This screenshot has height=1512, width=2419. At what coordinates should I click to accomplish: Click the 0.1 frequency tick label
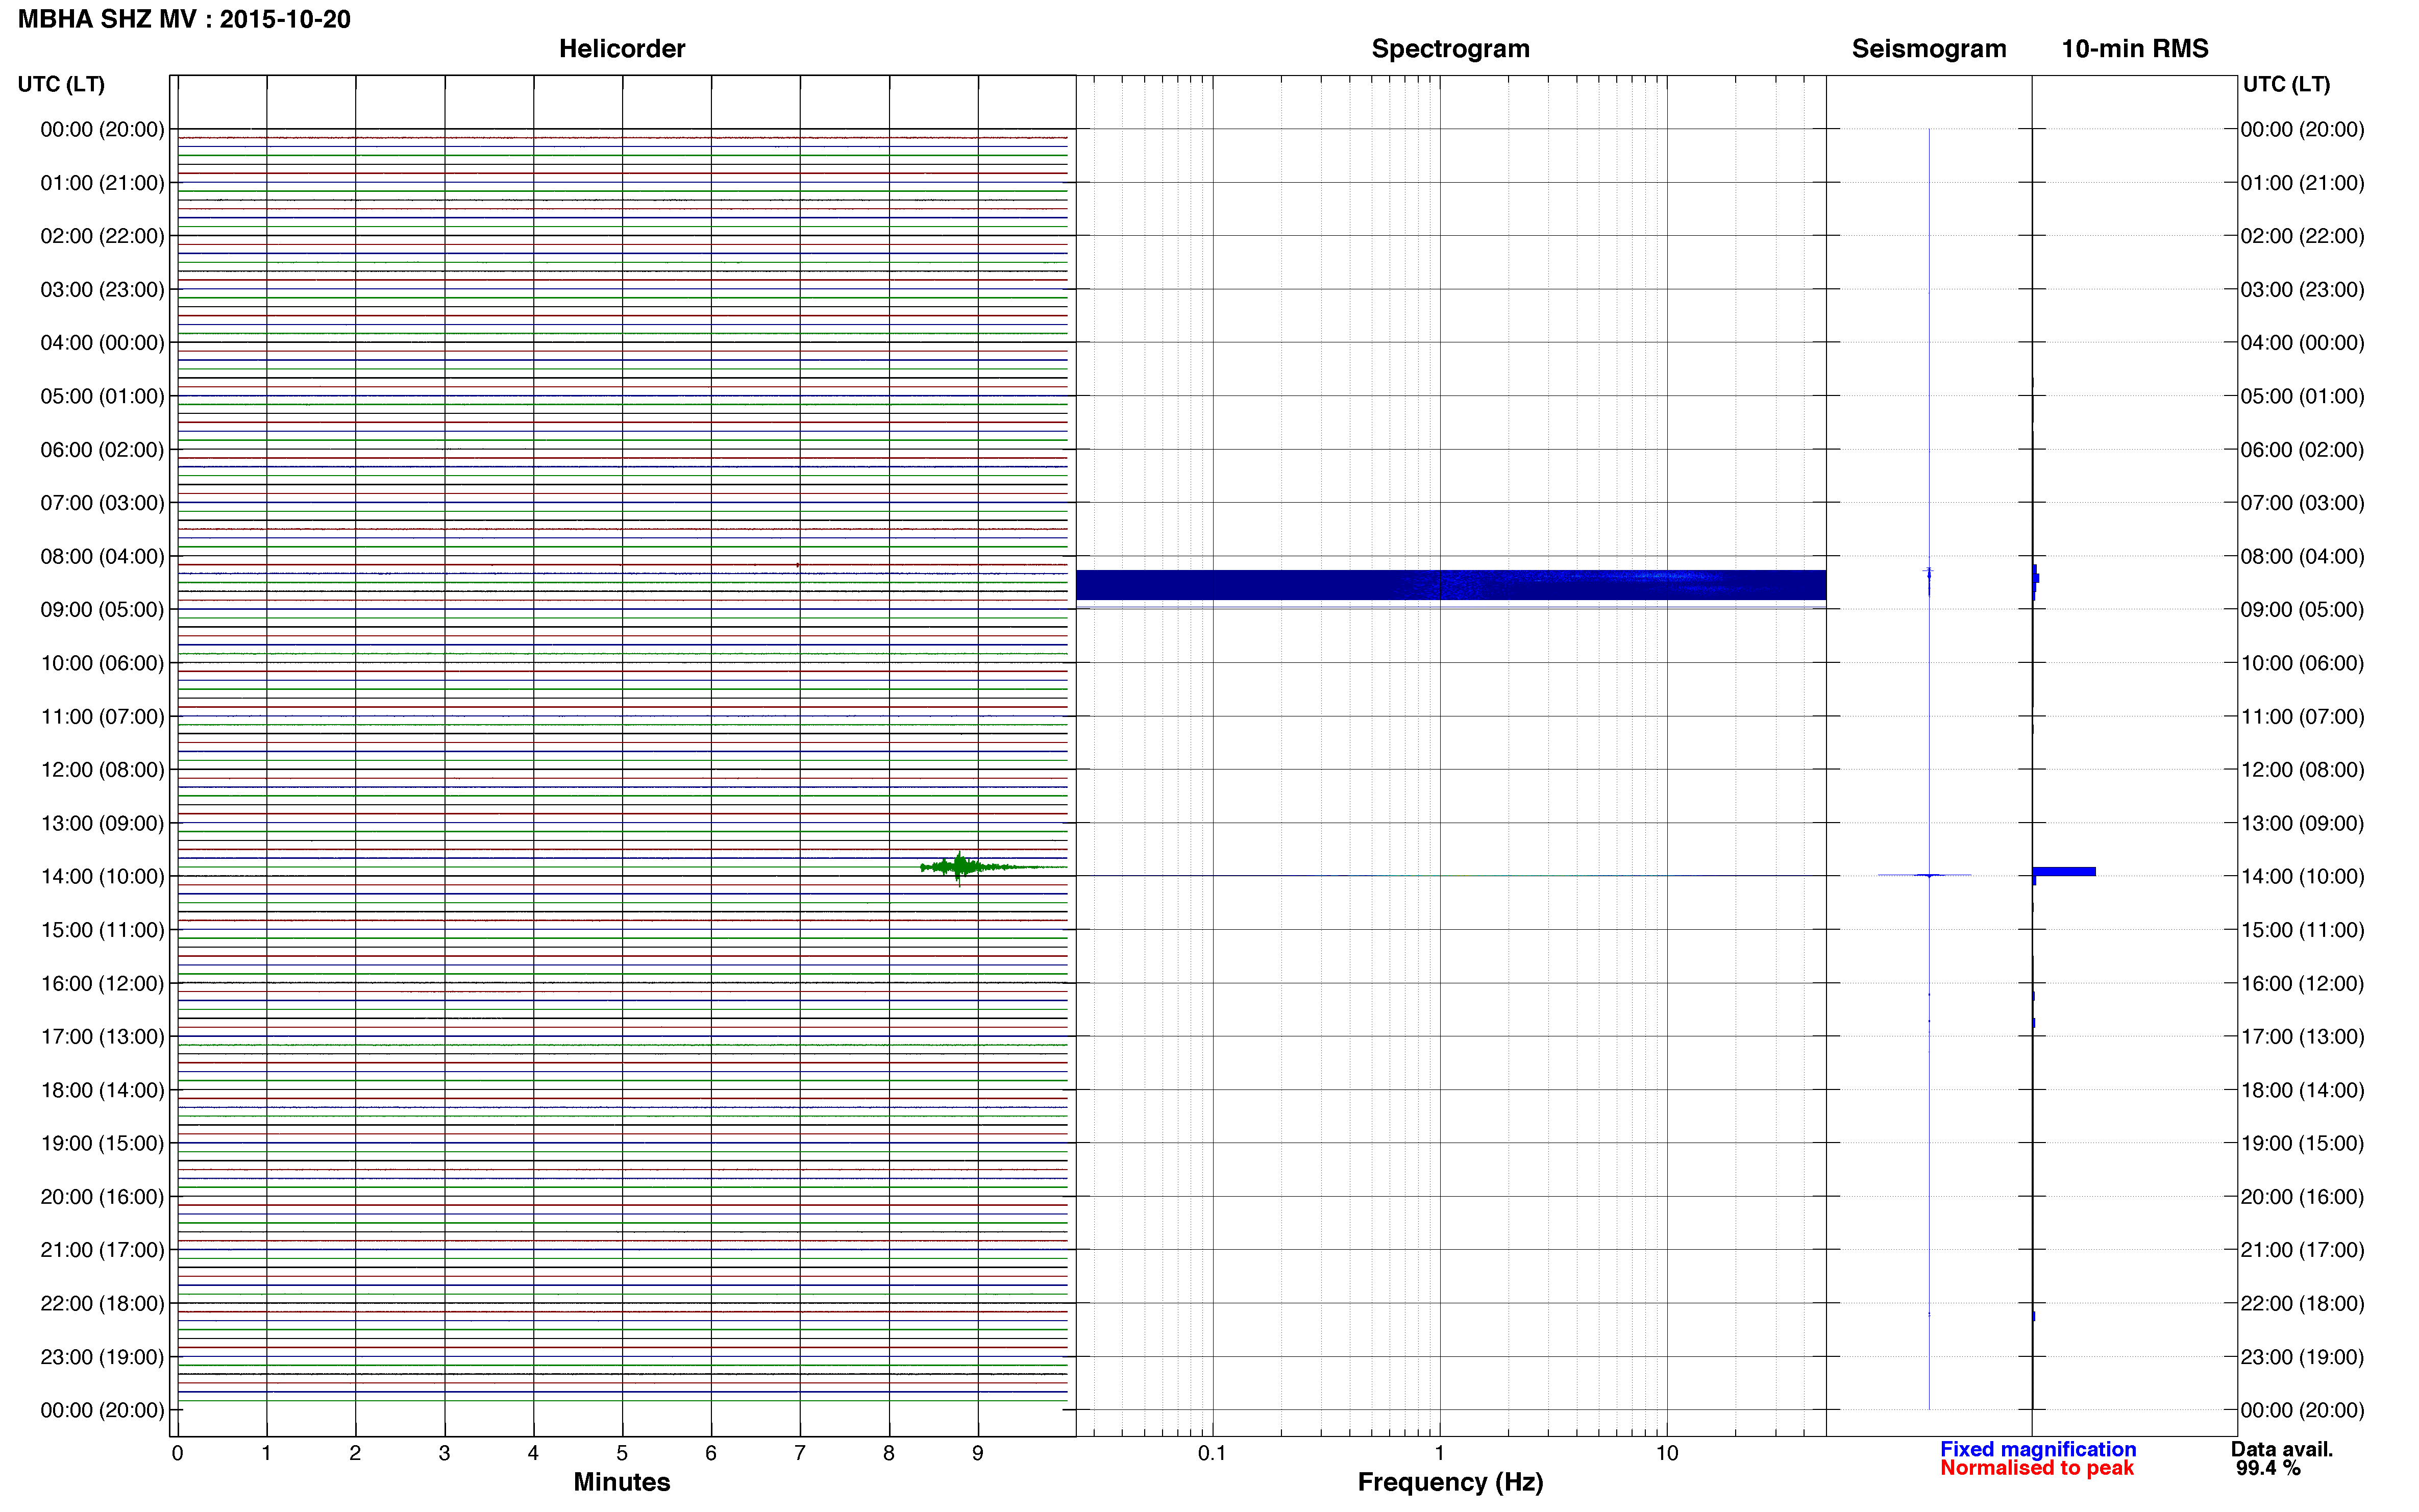click(1212, 1453)
